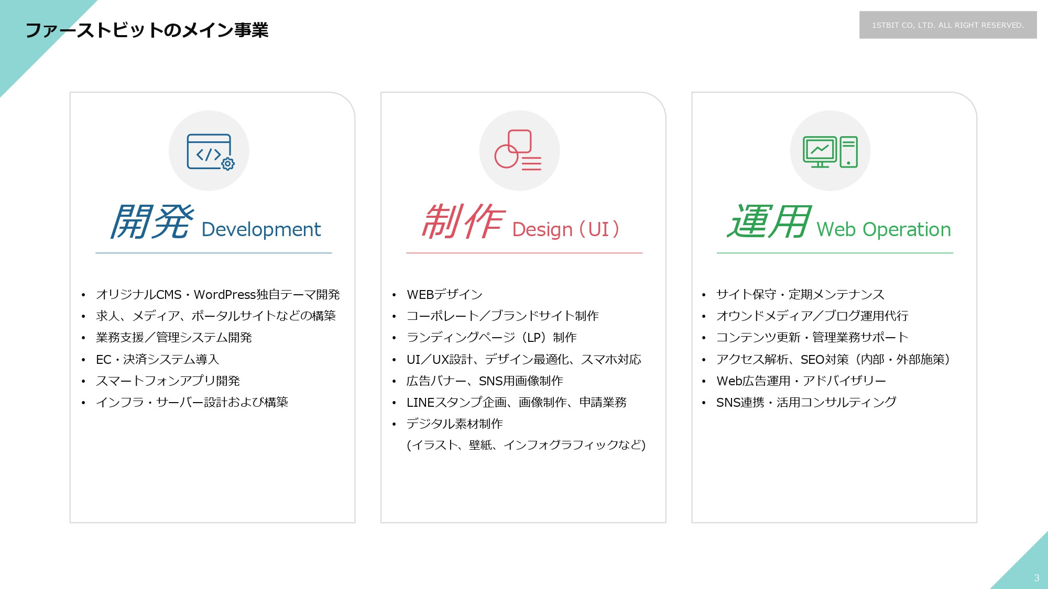The width and height of the screenshot is (1048, 589).
Task: Click the gear symbol inside the development icon
Action: (227, 165)
